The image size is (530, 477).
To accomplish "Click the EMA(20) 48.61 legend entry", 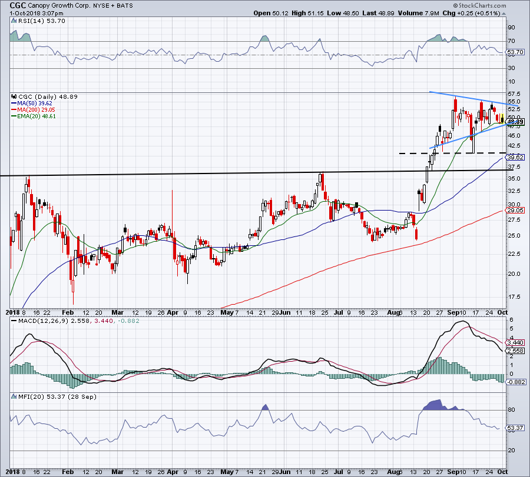I will [34, 116].
